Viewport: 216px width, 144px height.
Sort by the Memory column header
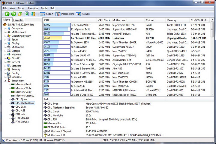point(177,20)
